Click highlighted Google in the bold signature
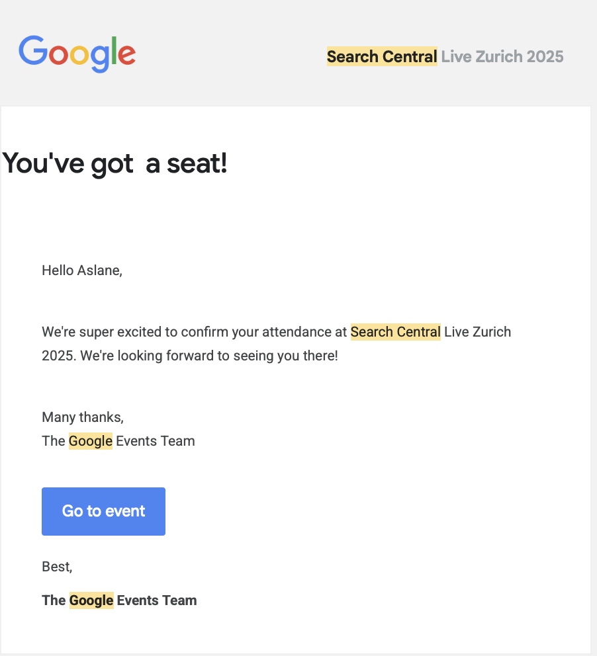This screenshot has width=597, height=656. 91,600
